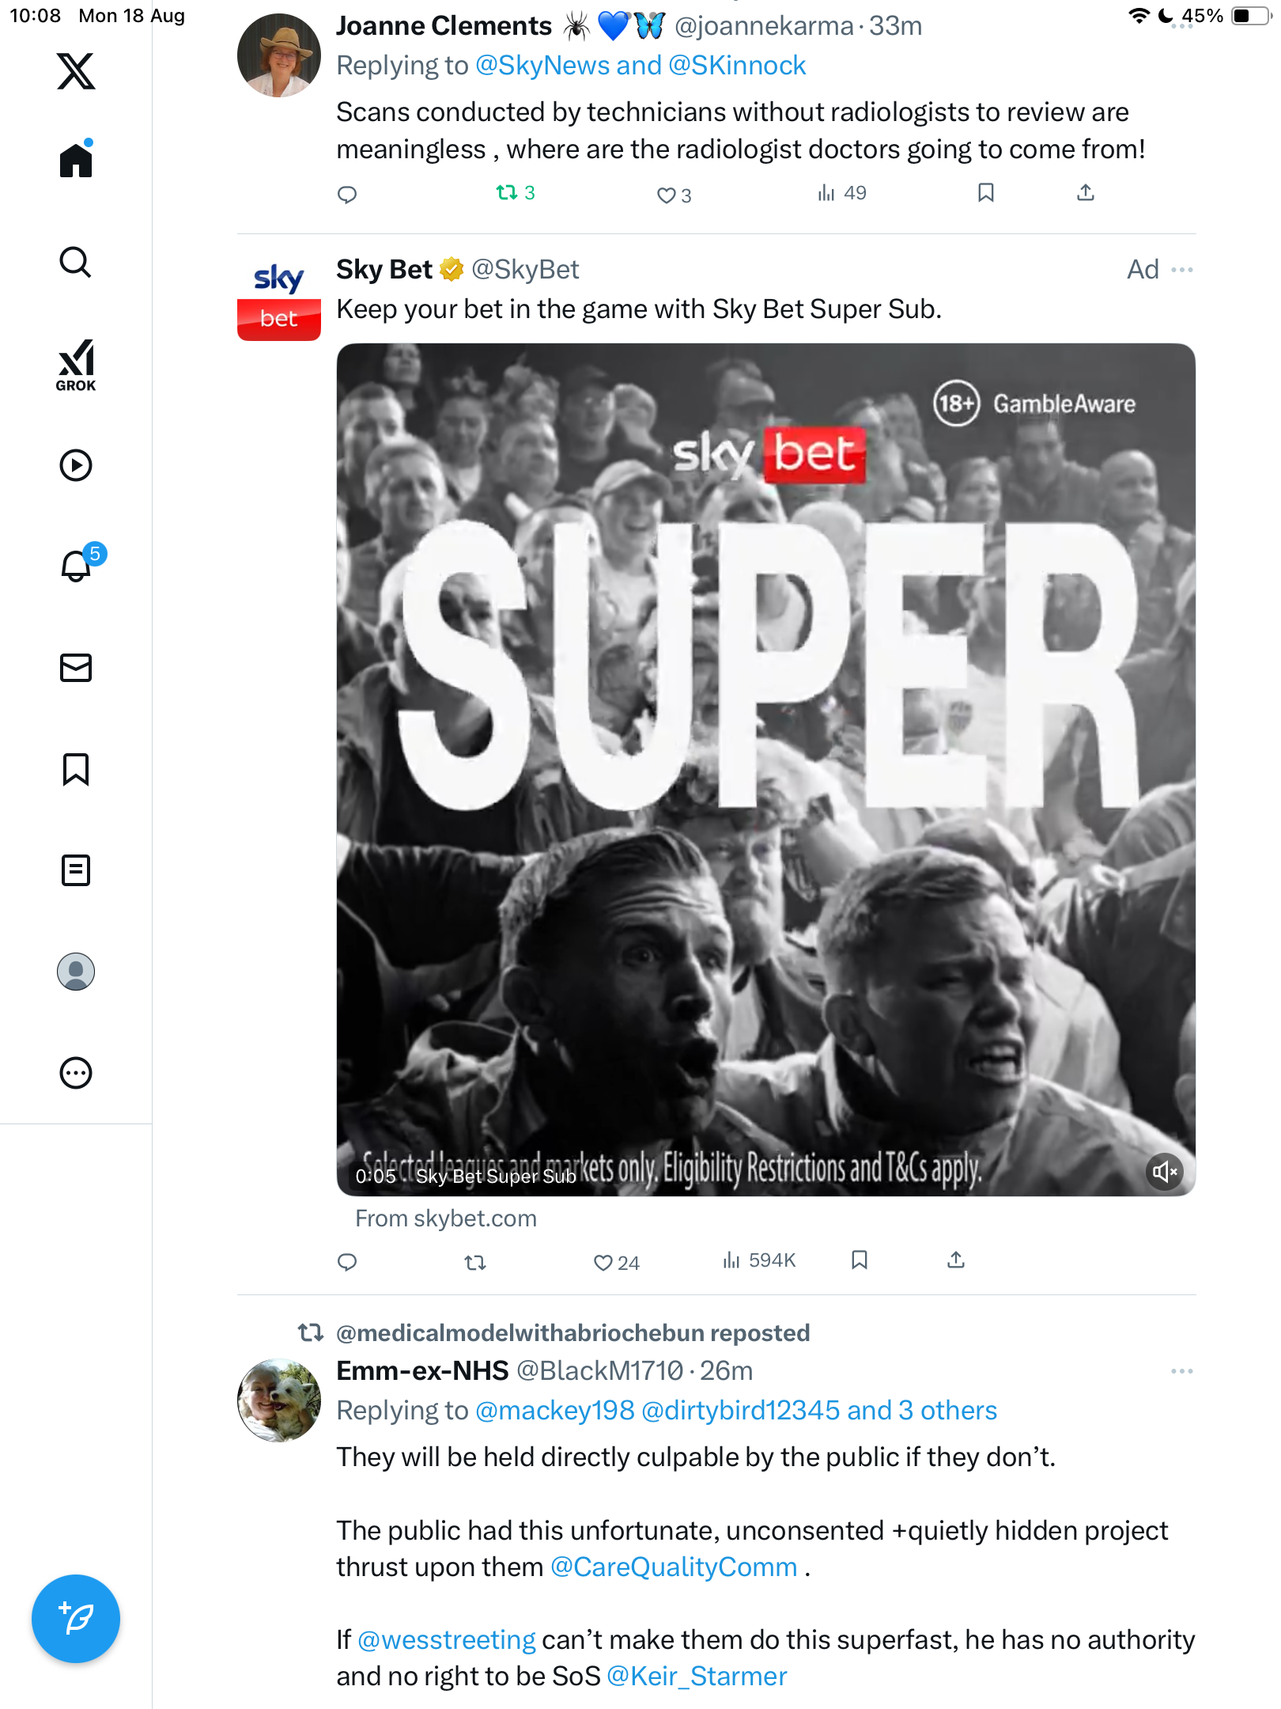Bookmark the Sky Bet ad post
The height and width of the screenshot is (1709, 1281).
[x=860, y=1260]
